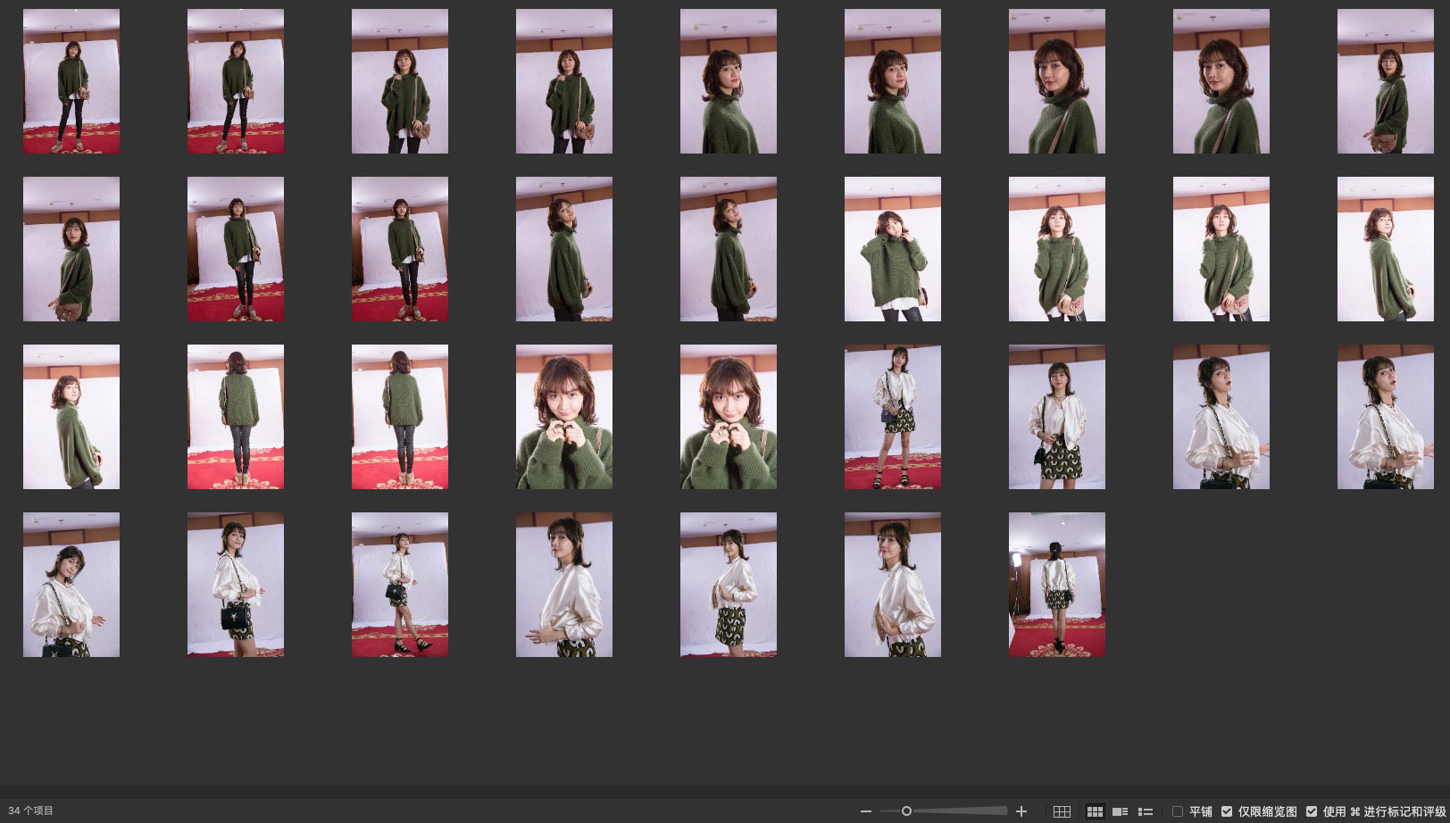The width and height of the screenshot is (1450, 823).
Task: Select the first thumbnail in bottom row
Action: [x=71, y=585]
